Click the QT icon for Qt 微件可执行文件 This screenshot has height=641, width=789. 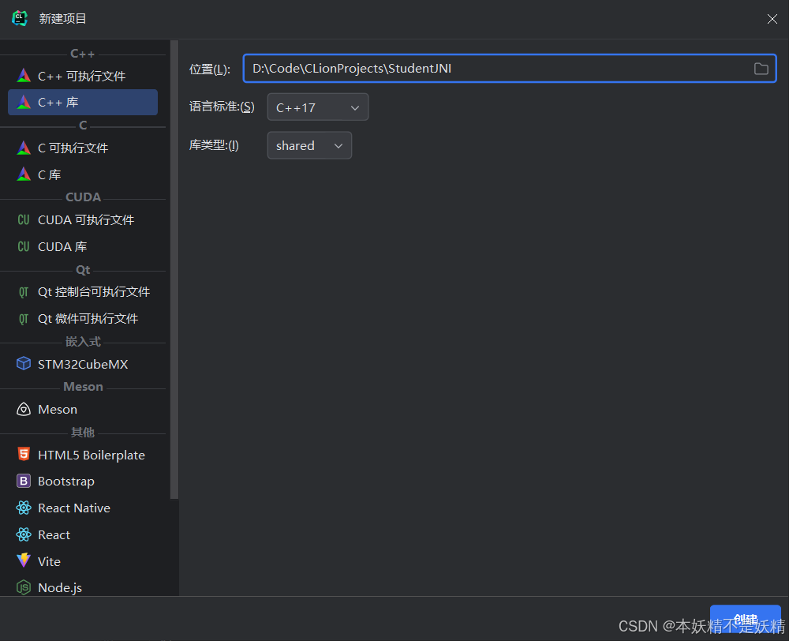click(x=24, y=319)
